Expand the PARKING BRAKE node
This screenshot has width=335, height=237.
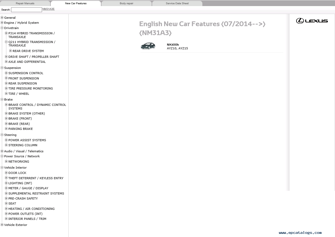pyautogui.click(x=6, y=129)
